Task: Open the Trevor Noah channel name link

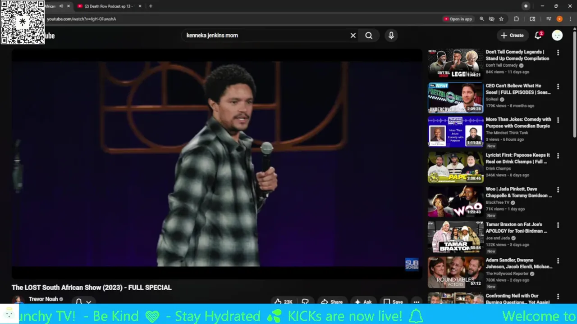Action: tap(43, 299)
